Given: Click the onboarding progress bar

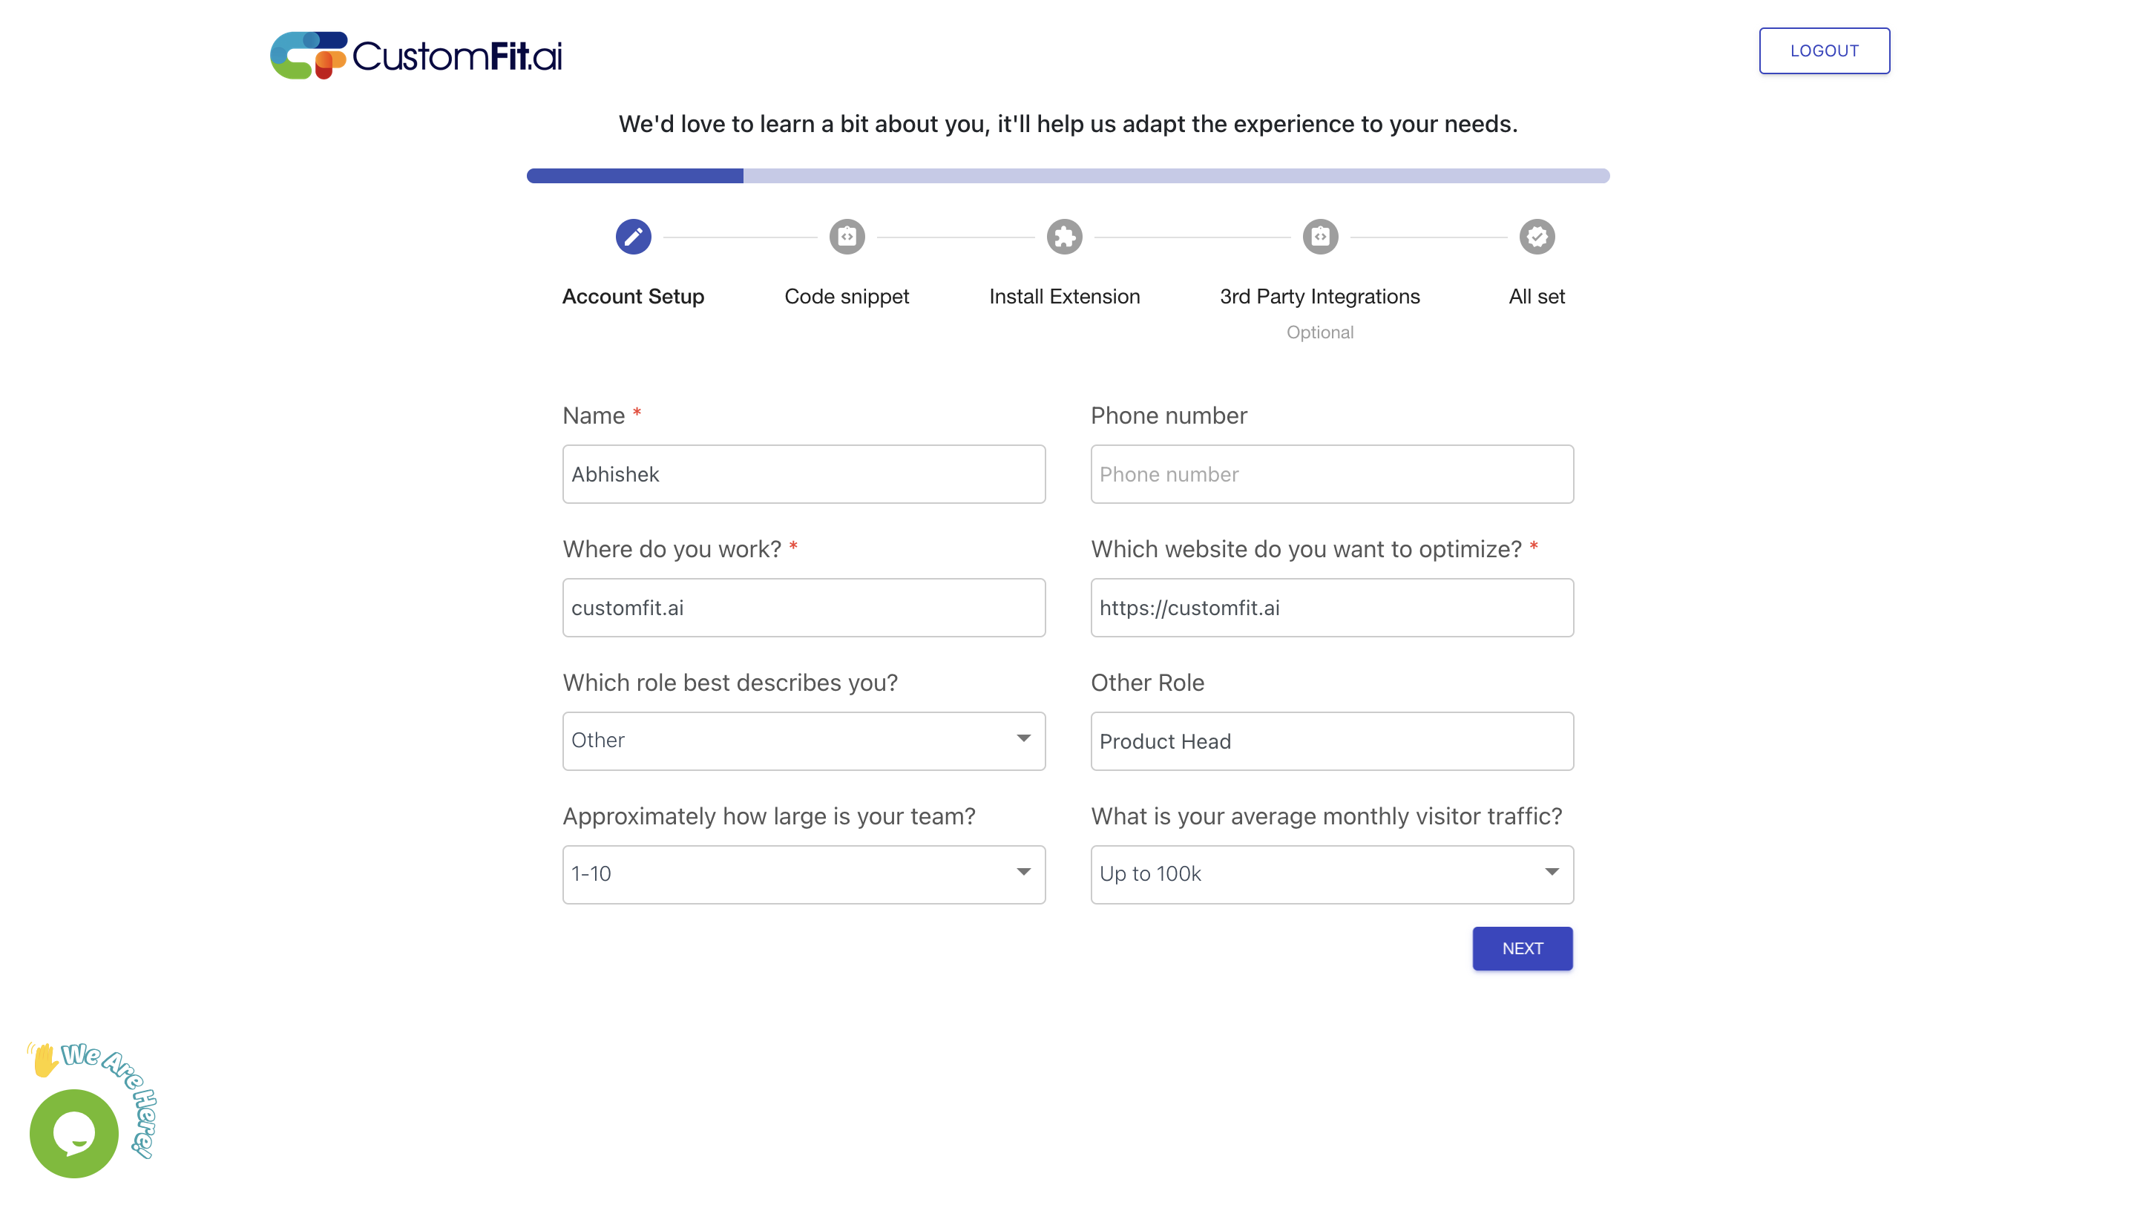Looking at the screenshot, I should (x=1068, y=176).
